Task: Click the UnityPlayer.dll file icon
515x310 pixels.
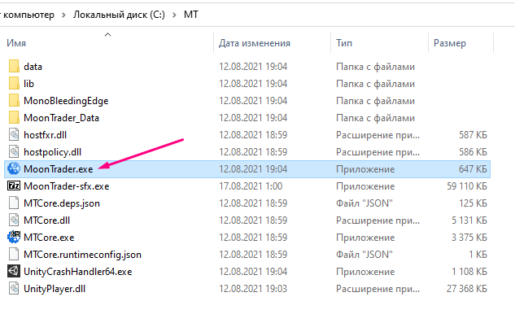Action: coord(14,288)
